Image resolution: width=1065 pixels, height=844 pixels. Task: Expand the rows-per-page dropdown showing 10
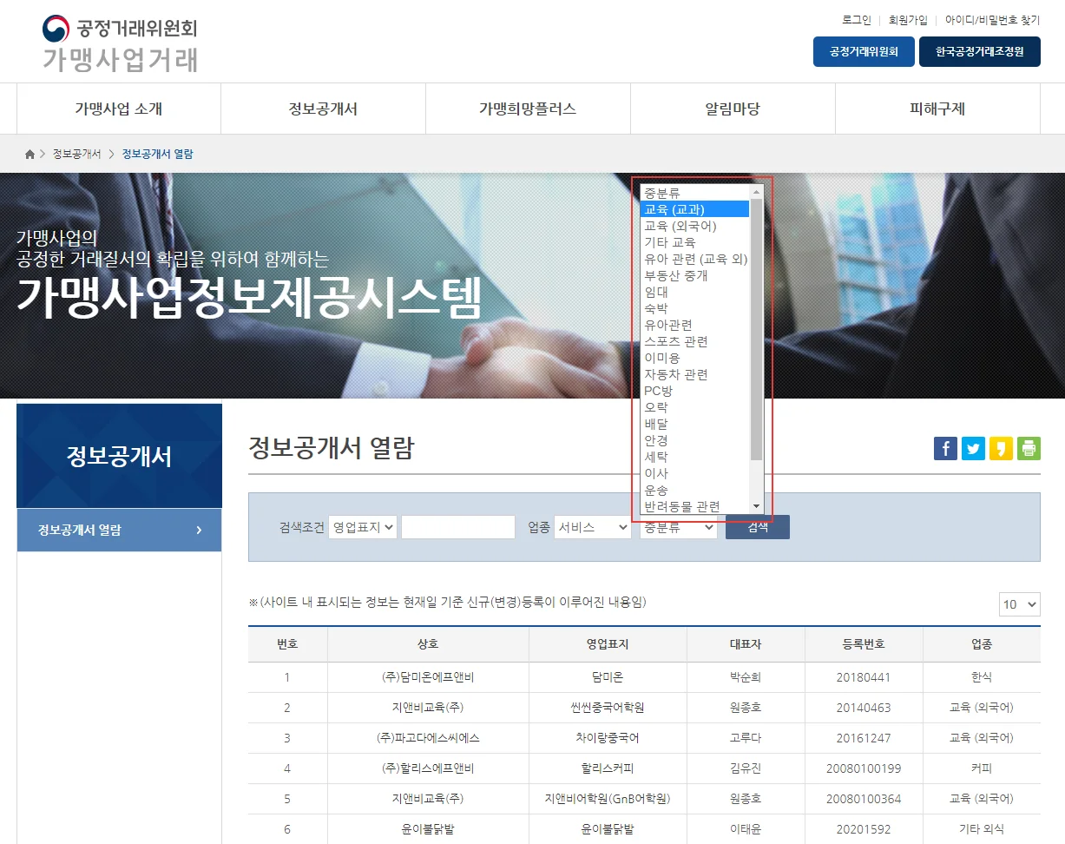point(1019,604)
